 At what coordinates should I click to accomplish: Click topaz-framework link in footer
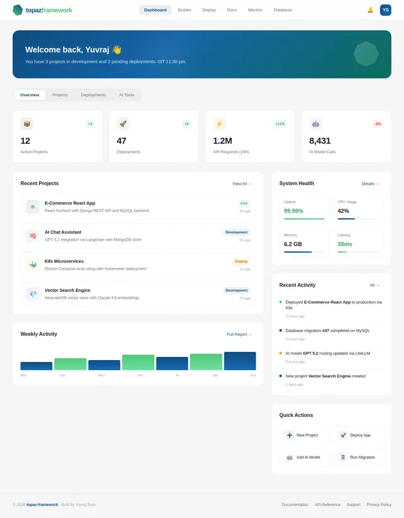pyautogui.click(x=42, y=505)
